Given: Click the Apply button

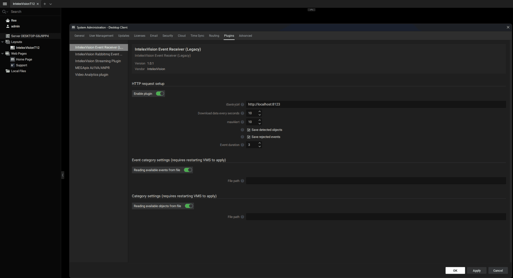Looking at the screenshot, I should point(476,271).
